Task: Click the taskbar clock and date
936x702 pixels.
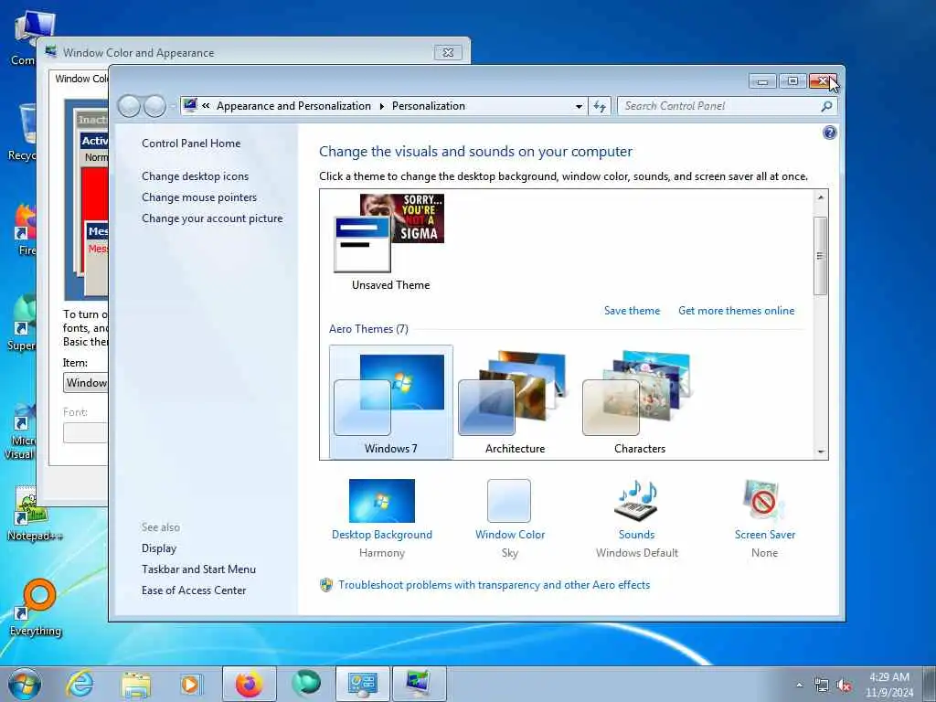Action: (888, 685)
